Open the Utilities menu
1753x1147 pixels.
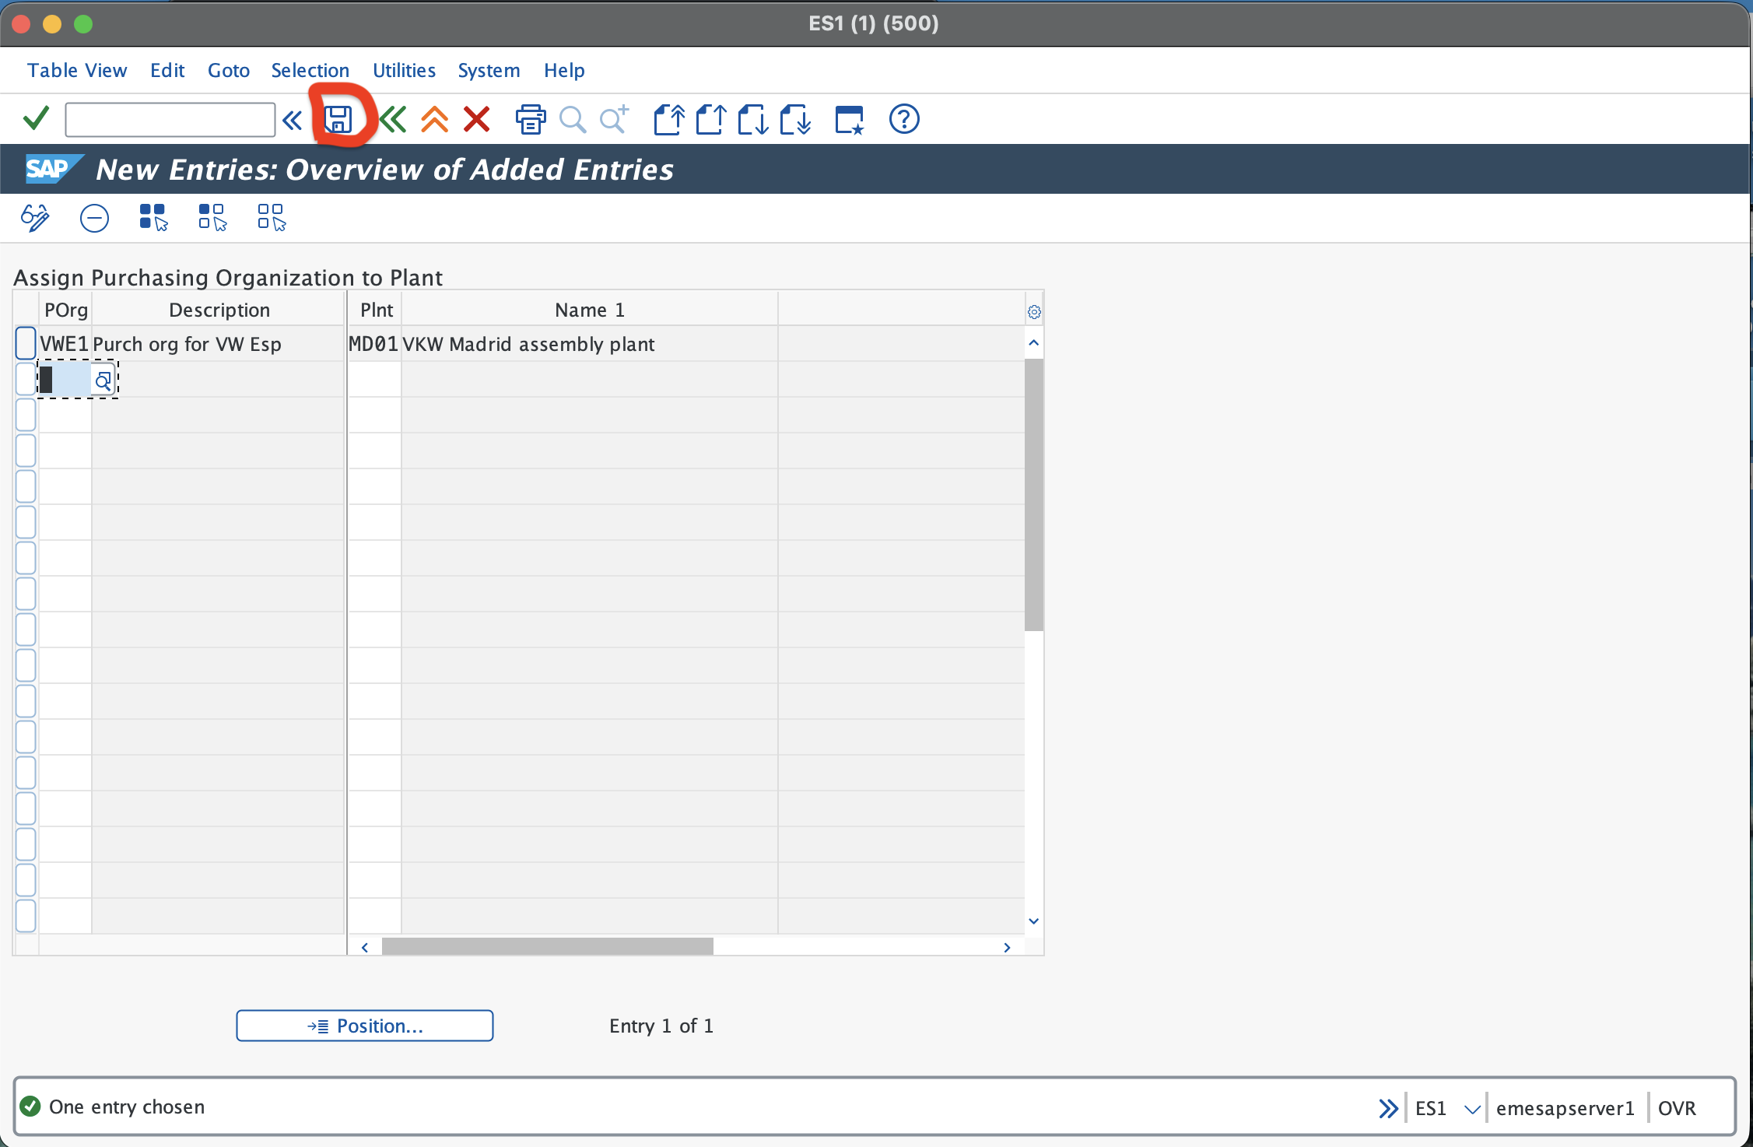(x=404, y=70)
